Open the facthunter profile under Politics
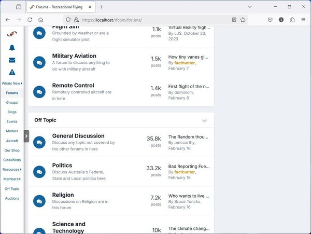 click(185, 172)
